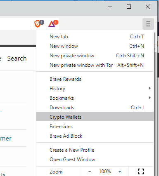Screen dimensions: 159x176
Task: Select New tab menu item
Action: click(95, 37)
